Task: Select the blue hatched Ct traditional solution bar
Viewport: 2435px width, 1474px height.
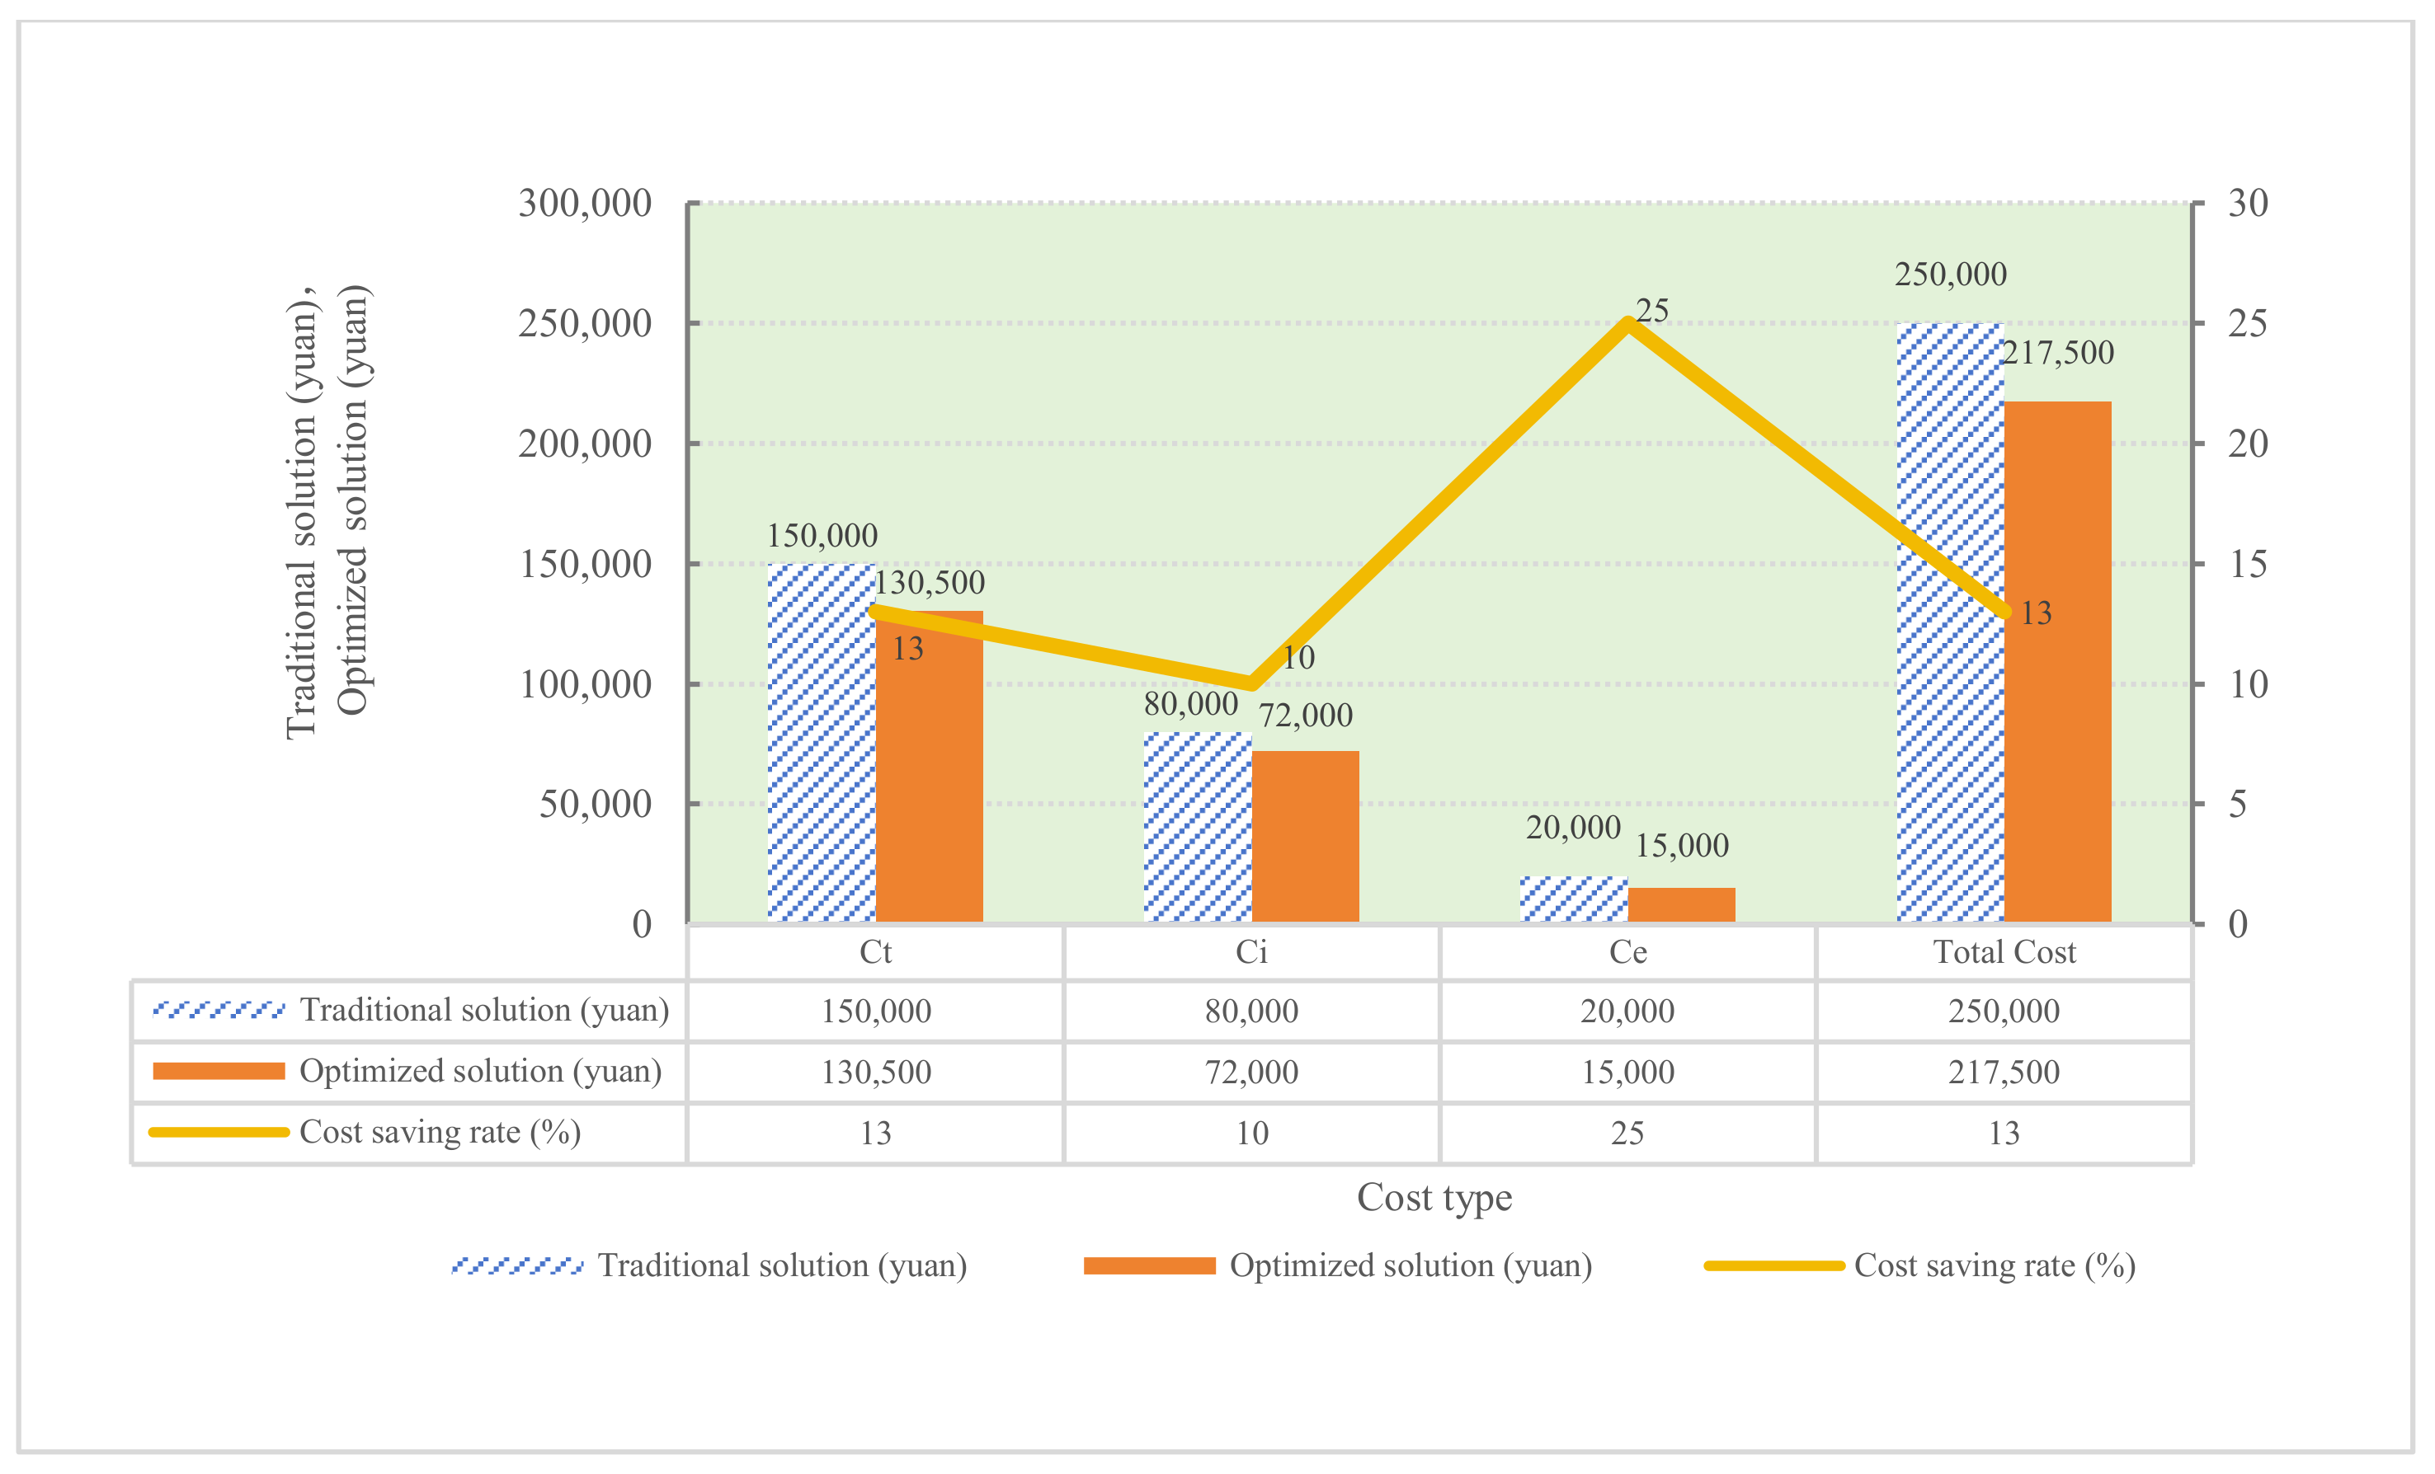Action: (x=822, y=743)
